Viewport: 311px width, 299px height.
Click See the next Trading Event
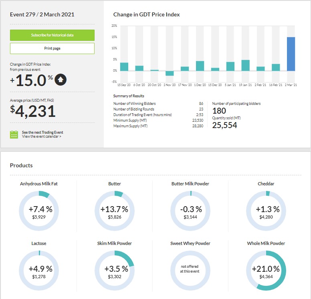[x=42, y=132]
